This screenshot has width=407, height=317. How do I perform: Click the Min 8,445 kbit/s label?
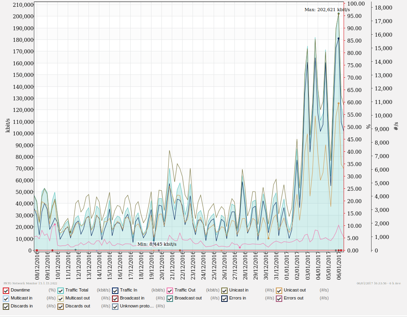click(157, 244)
